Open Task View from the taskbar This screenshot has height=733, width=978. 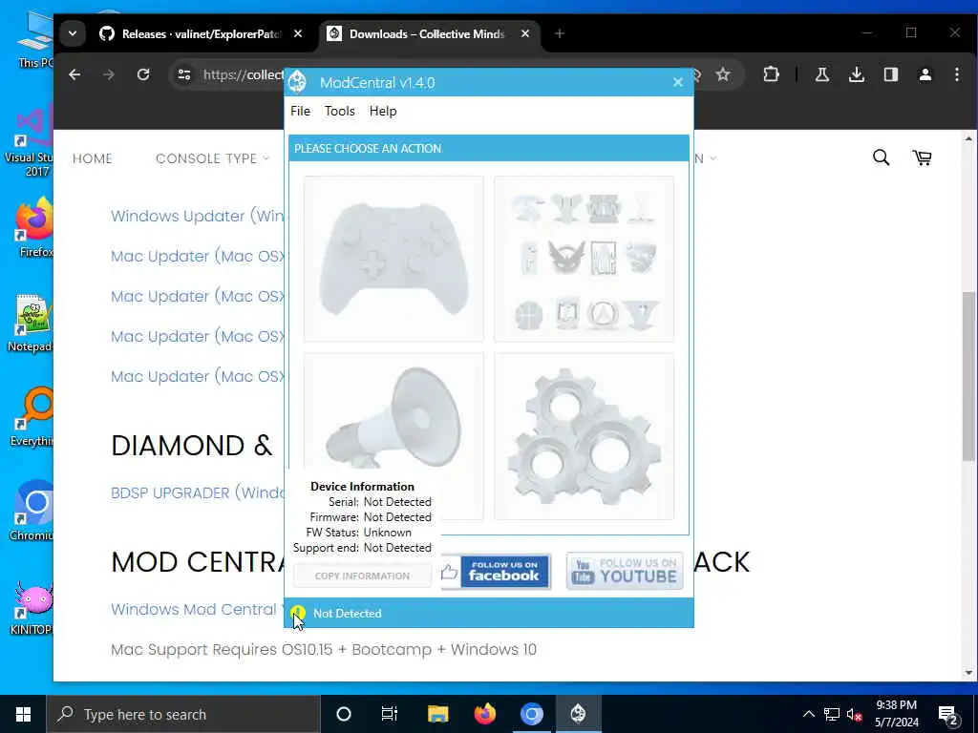(390, 714)
